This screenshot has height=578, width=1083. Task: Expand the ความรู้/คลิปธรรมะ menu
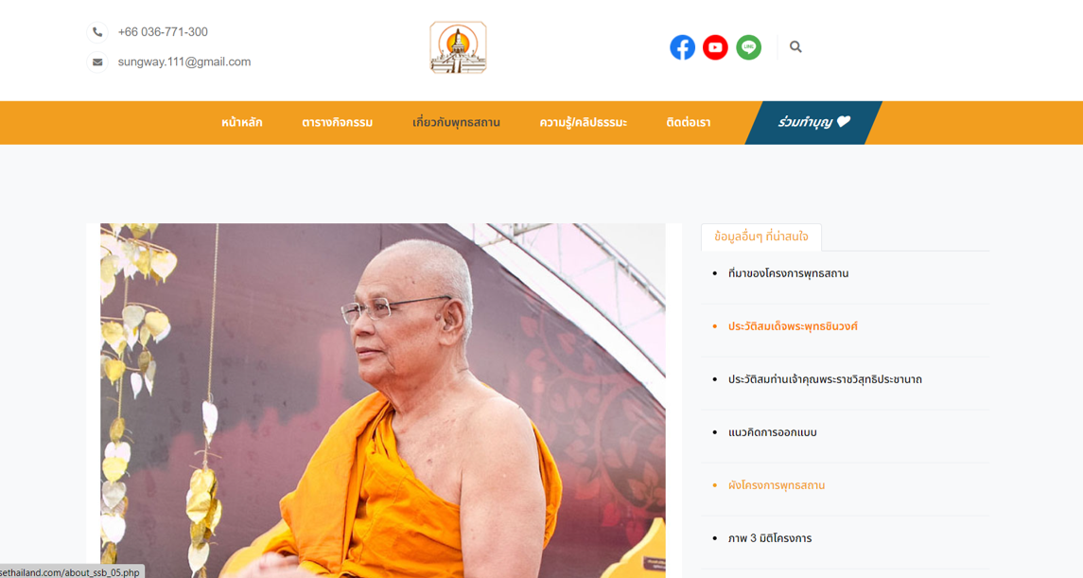tap(583, 122)
